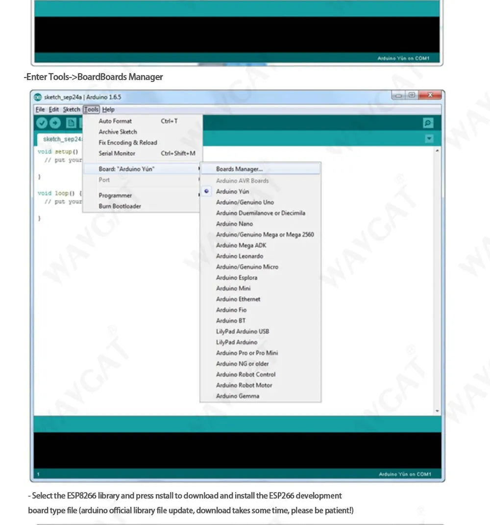Viewport: 490px width, 525px height.
Task: Open the tab dropdown arrow below Serial Monitor
Action: click(x=429, y=139)
